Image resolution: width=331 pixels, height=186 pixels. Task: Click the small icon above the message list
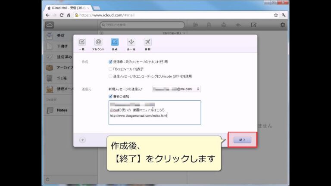pos(102,33)
